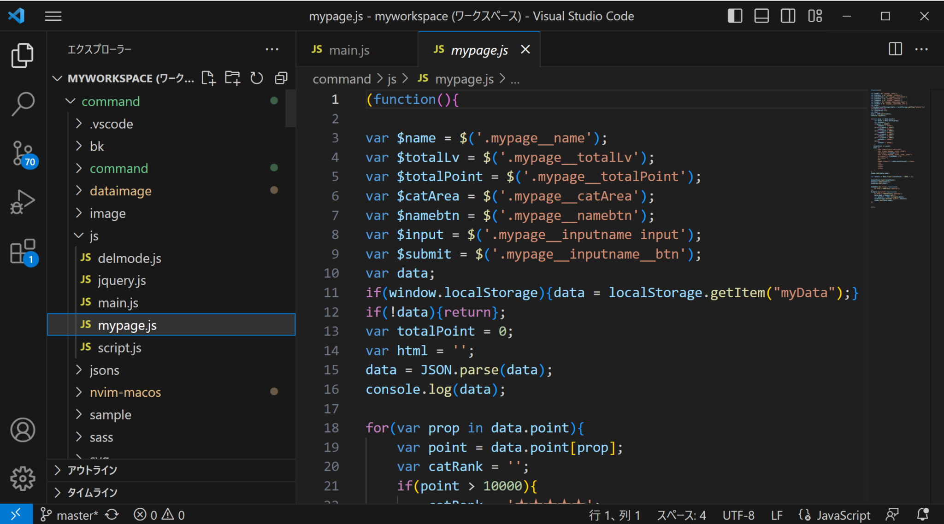Click the JavaScript language mode in status bar

coord(843,515)
